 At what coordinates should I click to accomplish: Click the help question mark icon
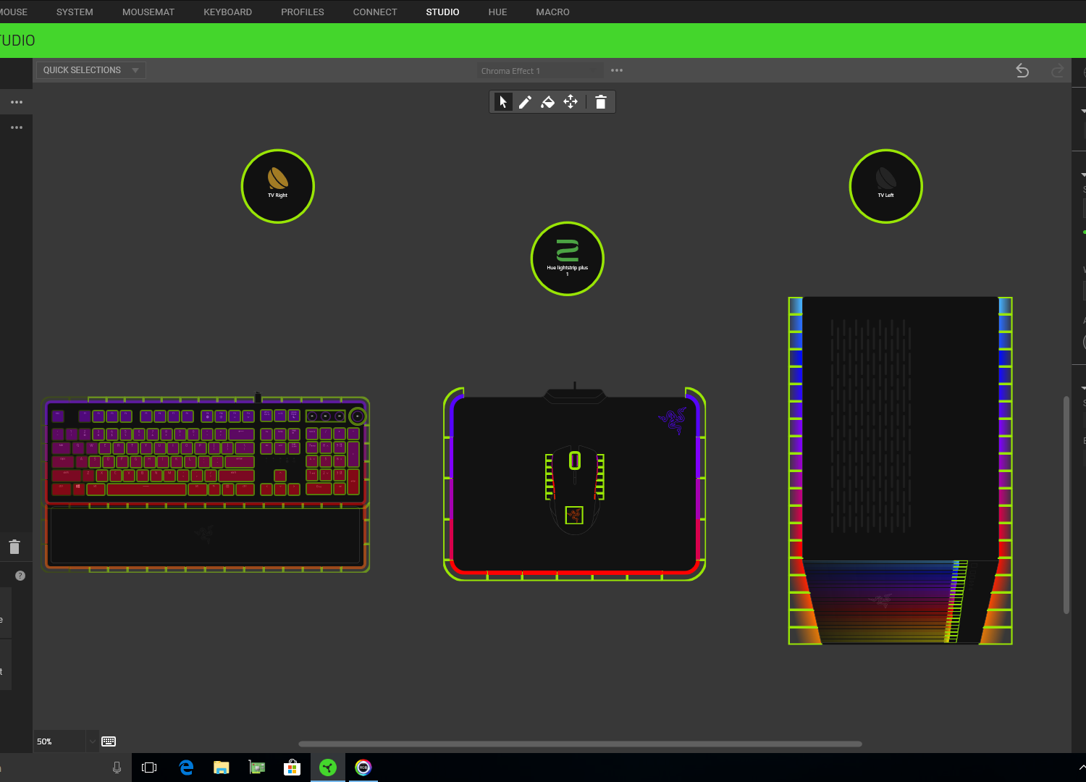coord(20,576)
